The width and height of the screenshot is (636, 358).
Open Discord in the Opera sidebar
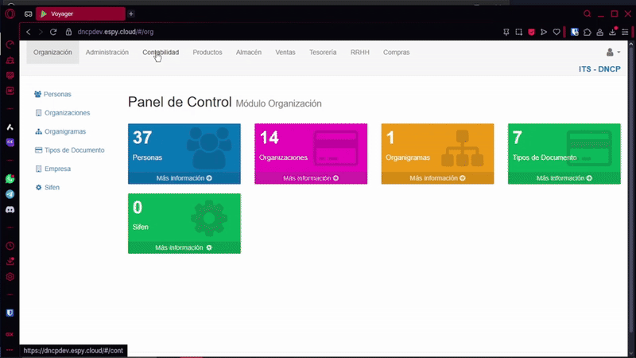click(x=10, y=209)
